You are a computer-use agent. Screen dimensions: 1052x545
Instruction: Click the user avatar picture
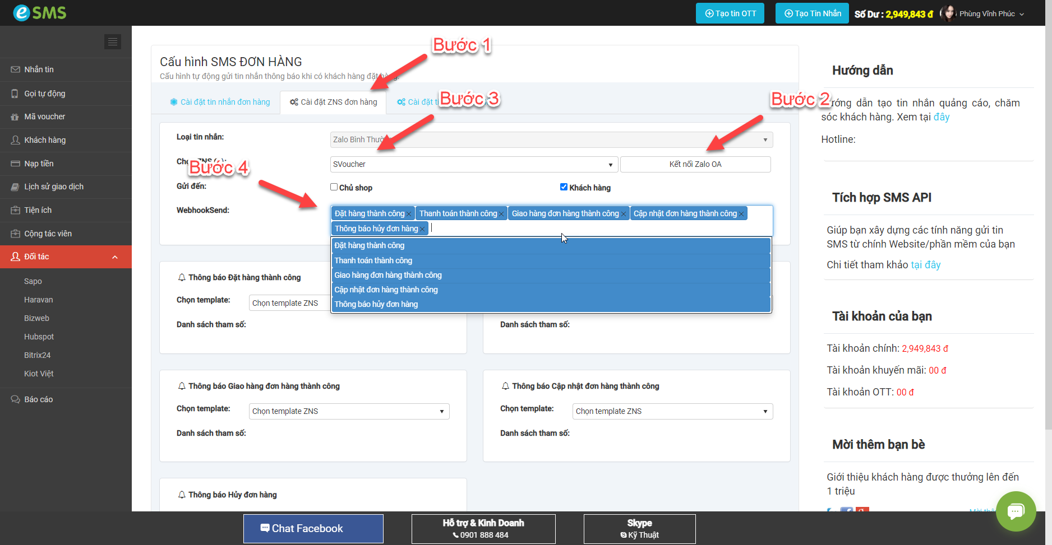pos(948,13)
